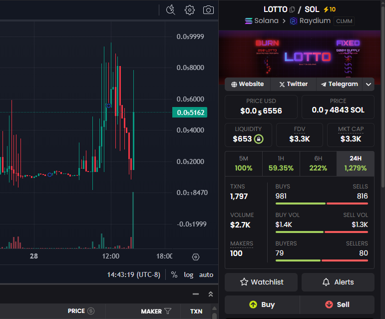This screenshot has height=319, width=385.
Task: Open the Website link
Action: 248,84
